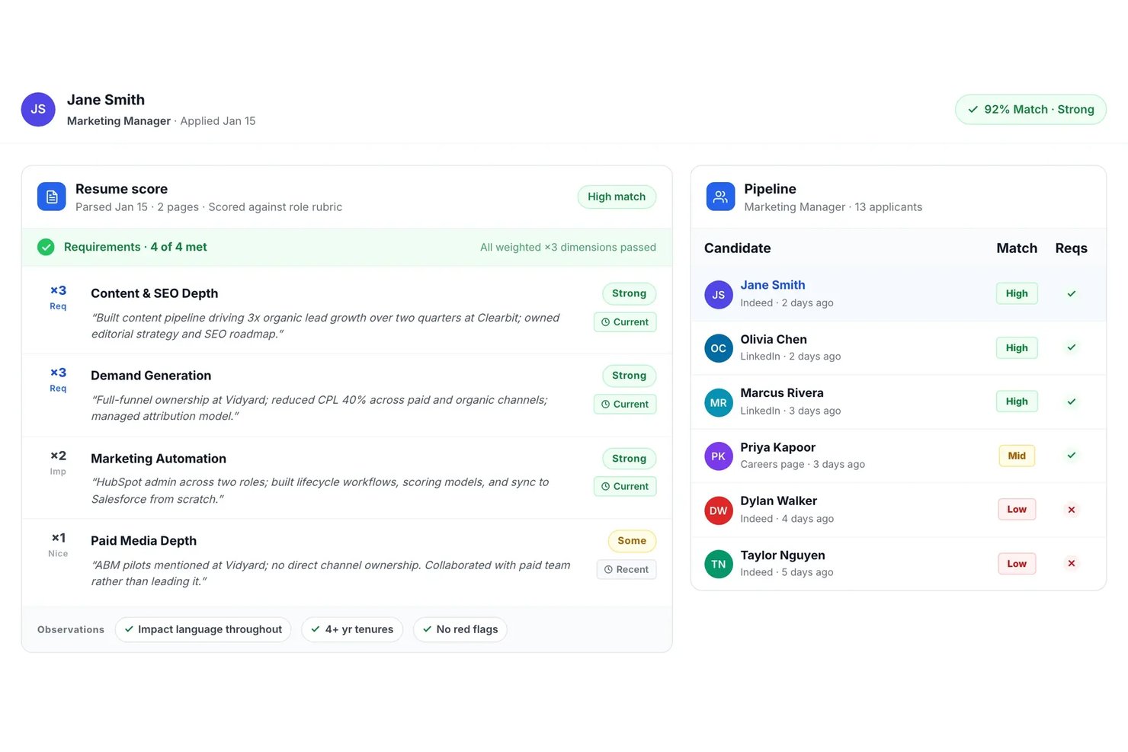Click the High match badge in Resume score
Viewport: 1128px width, 752px height.
coord(617,197)
